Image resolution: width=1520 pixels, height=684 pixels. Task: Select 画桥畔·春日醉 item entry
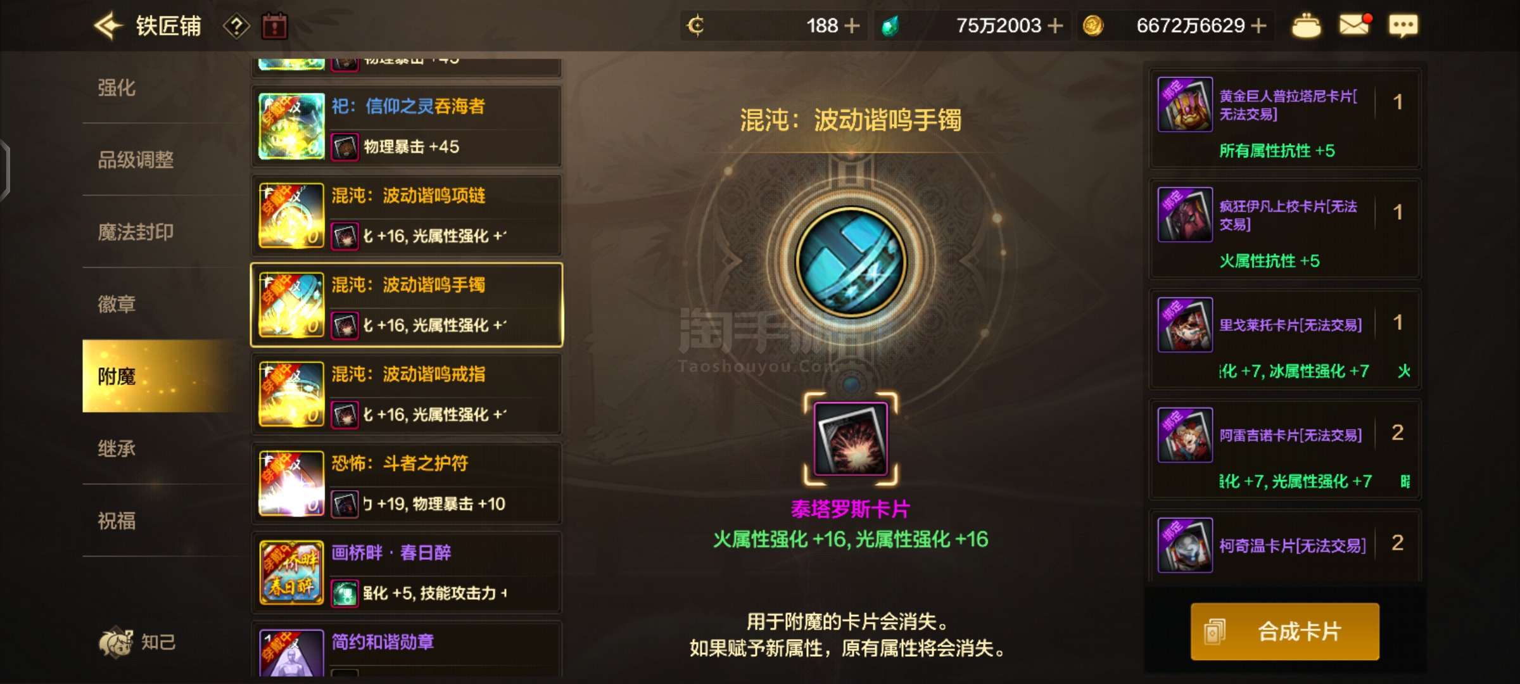coord(407,573)
